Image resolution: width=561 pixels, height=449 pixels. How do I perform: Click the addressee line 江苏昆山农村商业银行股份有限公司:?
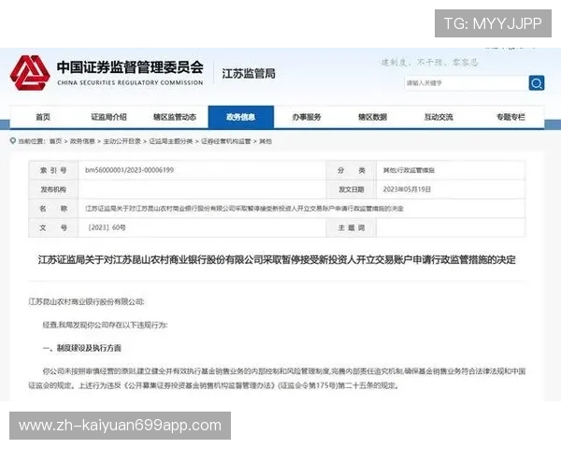[x=86, y=302]
